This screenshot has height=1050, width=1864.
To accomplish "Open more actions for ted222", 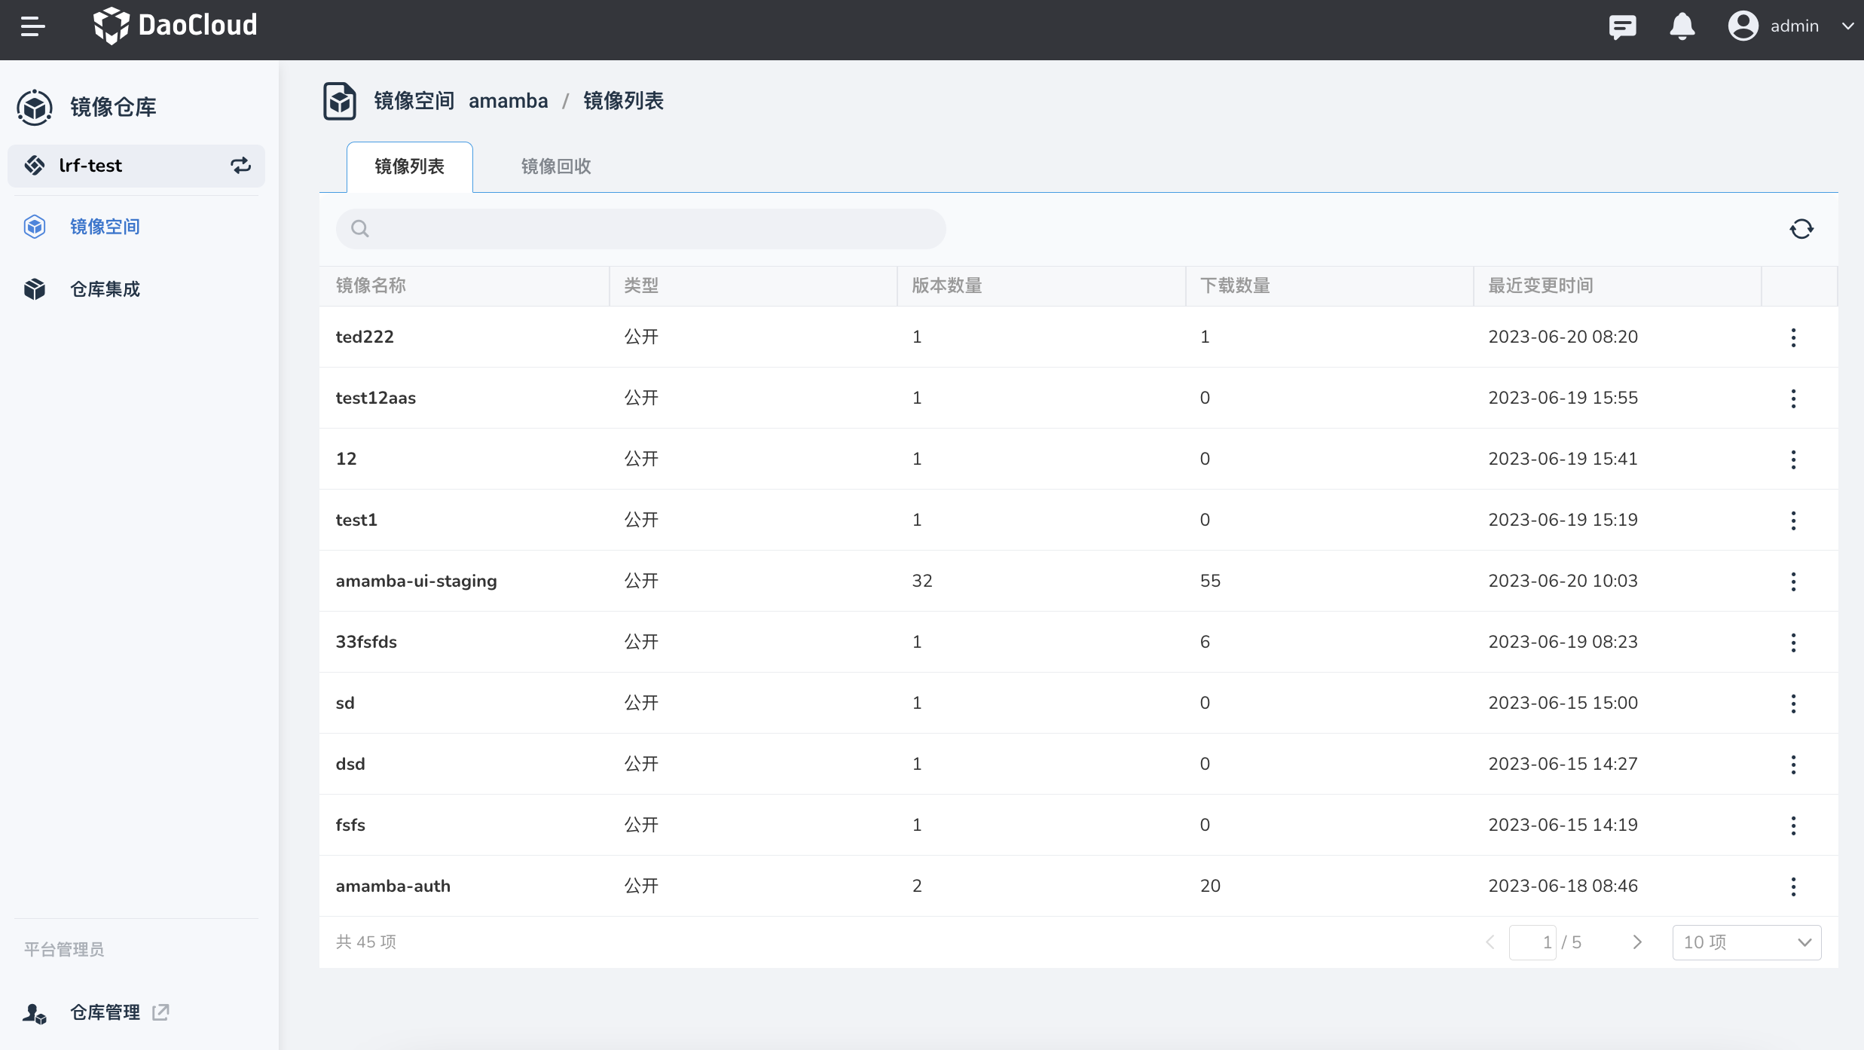I will pyautogui.click(x=1793, y=337).
